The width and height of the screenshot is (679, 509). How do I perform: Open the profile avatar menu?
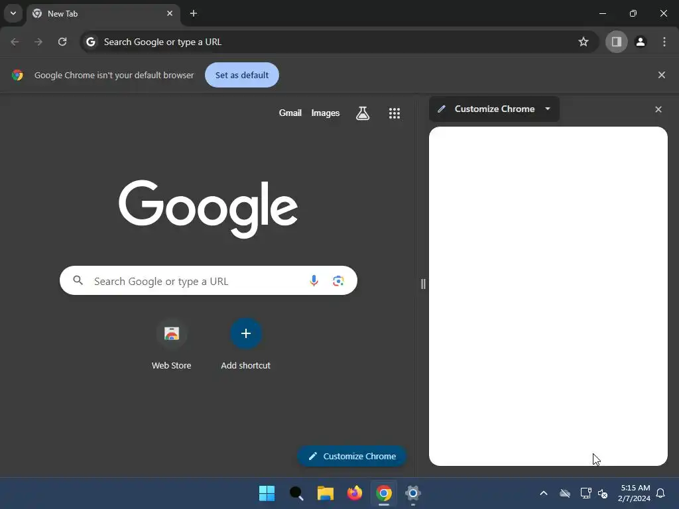(641, 42)
